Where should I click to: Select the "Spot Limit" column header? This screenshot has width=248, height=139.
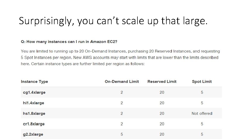202,82
